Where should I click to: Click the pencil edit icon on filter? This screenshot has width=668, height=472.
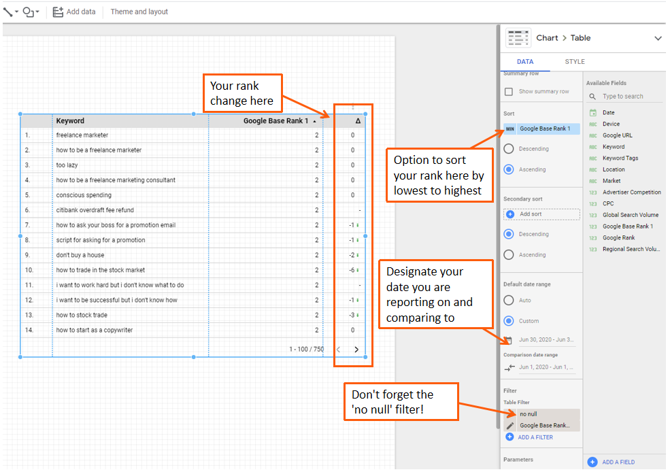(510, 426)
